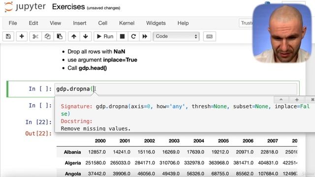
Task: Move selected cell down arrow
Action: [86, 36]
